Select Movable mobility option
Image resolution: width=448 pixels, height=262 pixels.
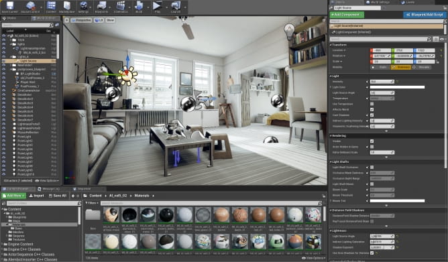point(422,68)
